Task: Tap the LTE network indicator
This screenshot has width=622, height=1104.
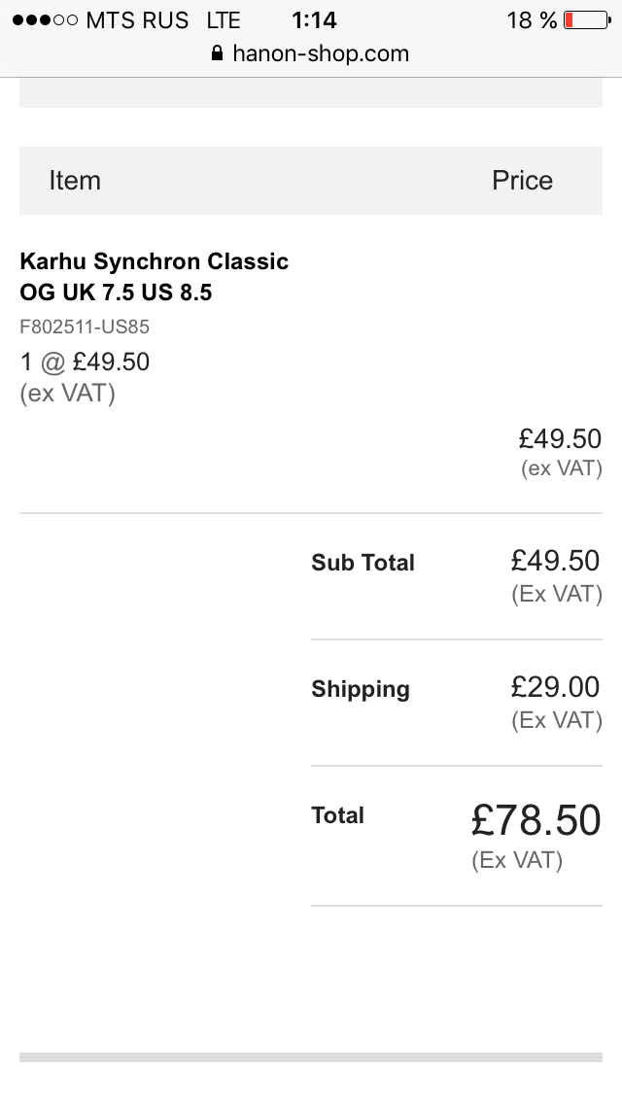Action: point(224,19)
